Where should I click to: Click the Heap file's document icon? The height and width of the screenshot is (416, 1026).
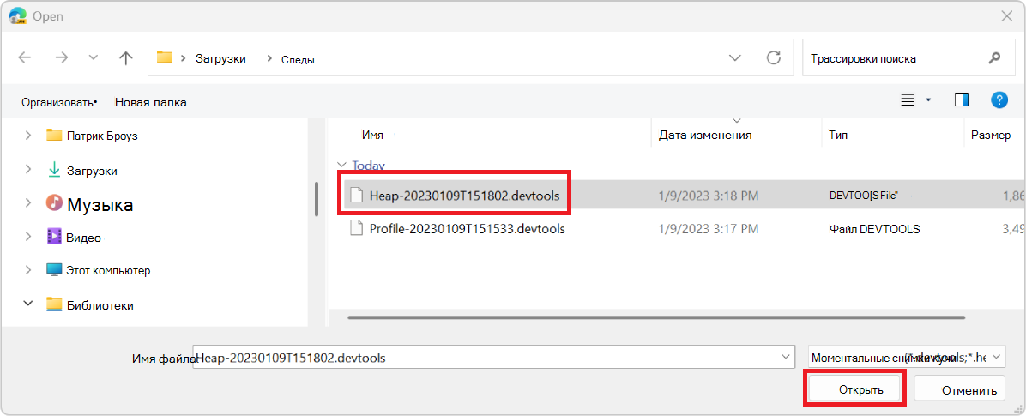pos(356,194)
